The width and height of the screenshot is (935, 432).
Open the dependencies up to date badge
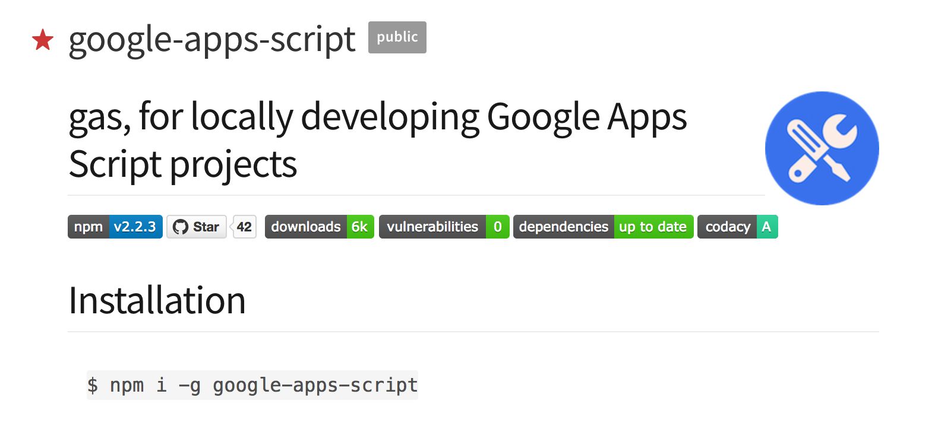[604, 227]
